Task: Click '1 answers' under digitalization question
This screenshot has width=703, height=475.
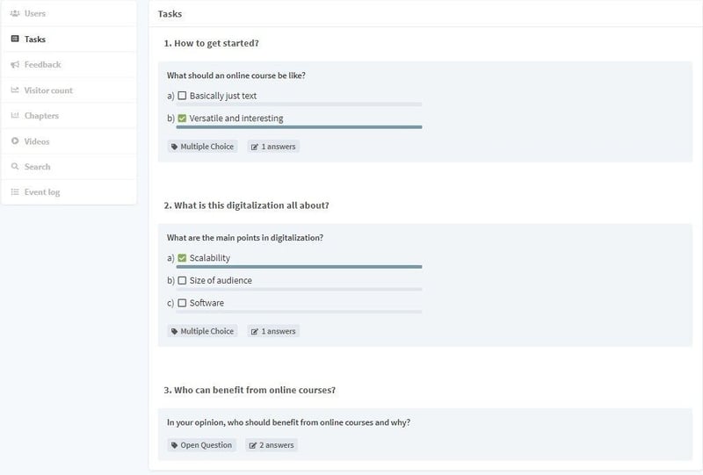Action: pos(273,331)
